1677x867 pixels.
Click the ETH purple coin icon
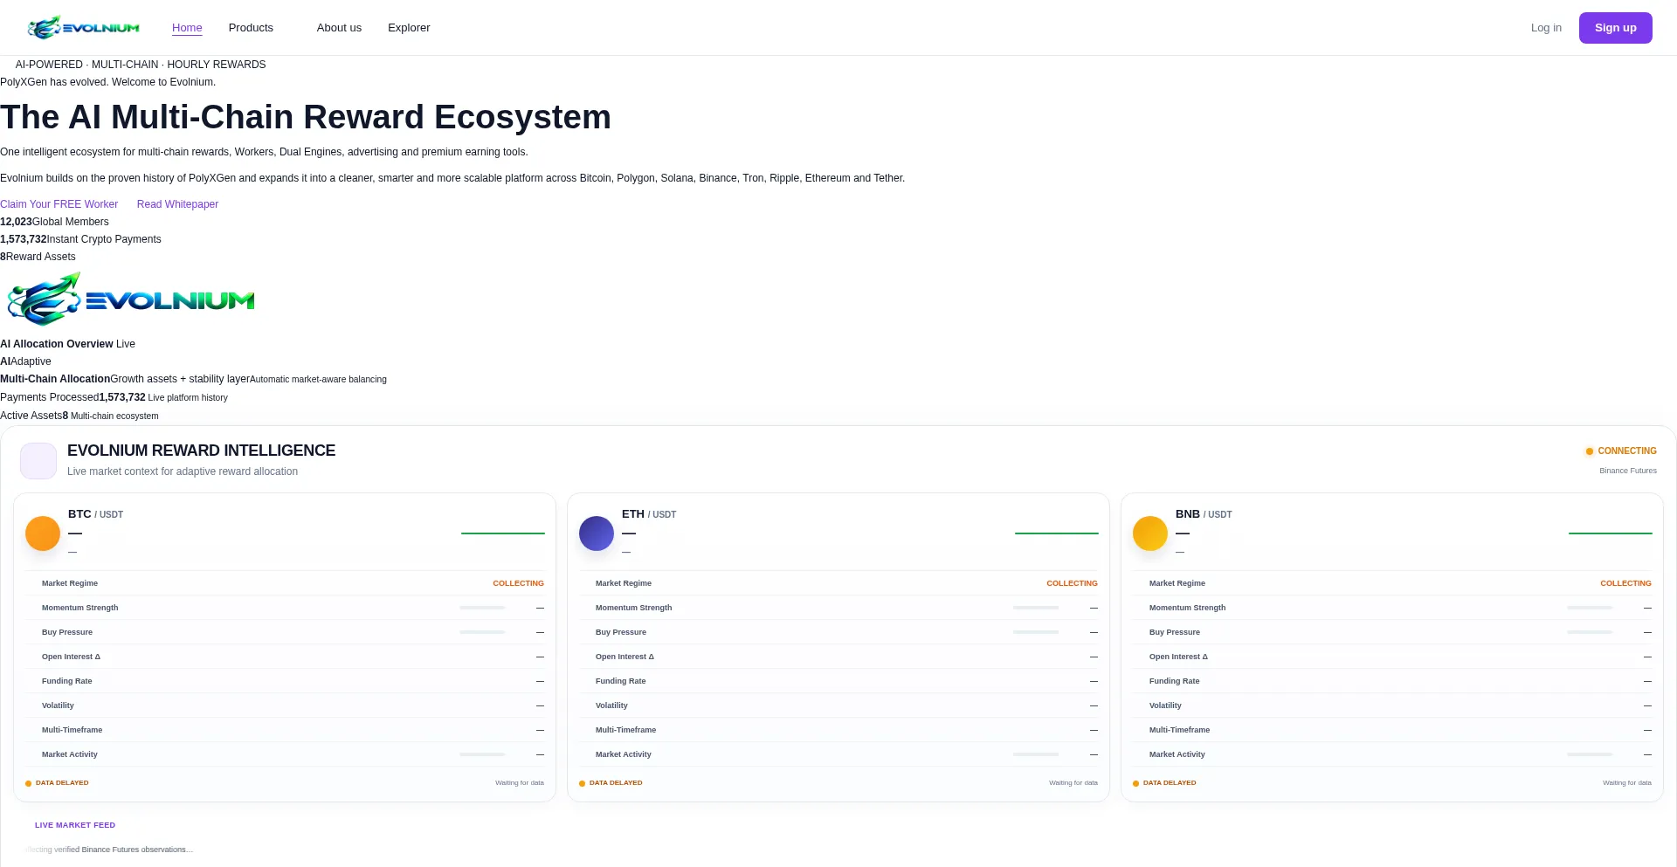(x=597, y=533)
